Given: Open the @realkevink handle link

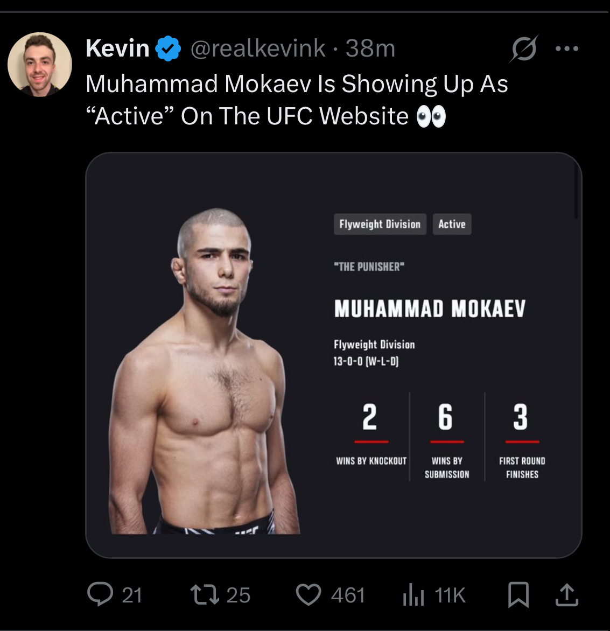Looking at the screenshot, I should coord(258,49).
